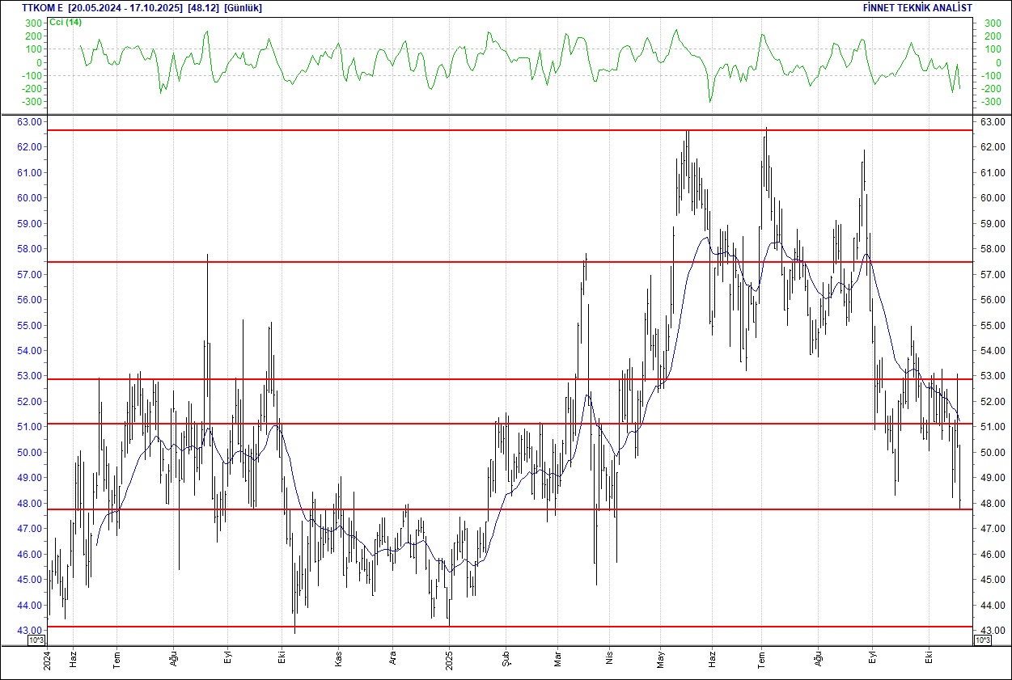Click 60.00 on the left price axis
Screen dimensions: 1012x680
click(33, 198)
